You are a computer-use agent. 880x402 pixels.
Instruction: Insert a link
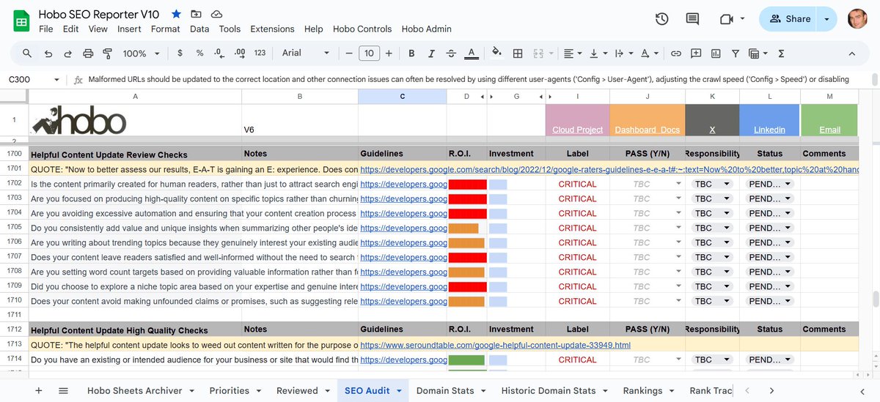[676, 53]
